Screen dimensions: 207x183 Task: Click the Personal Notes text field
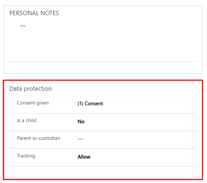click(103, 40)
